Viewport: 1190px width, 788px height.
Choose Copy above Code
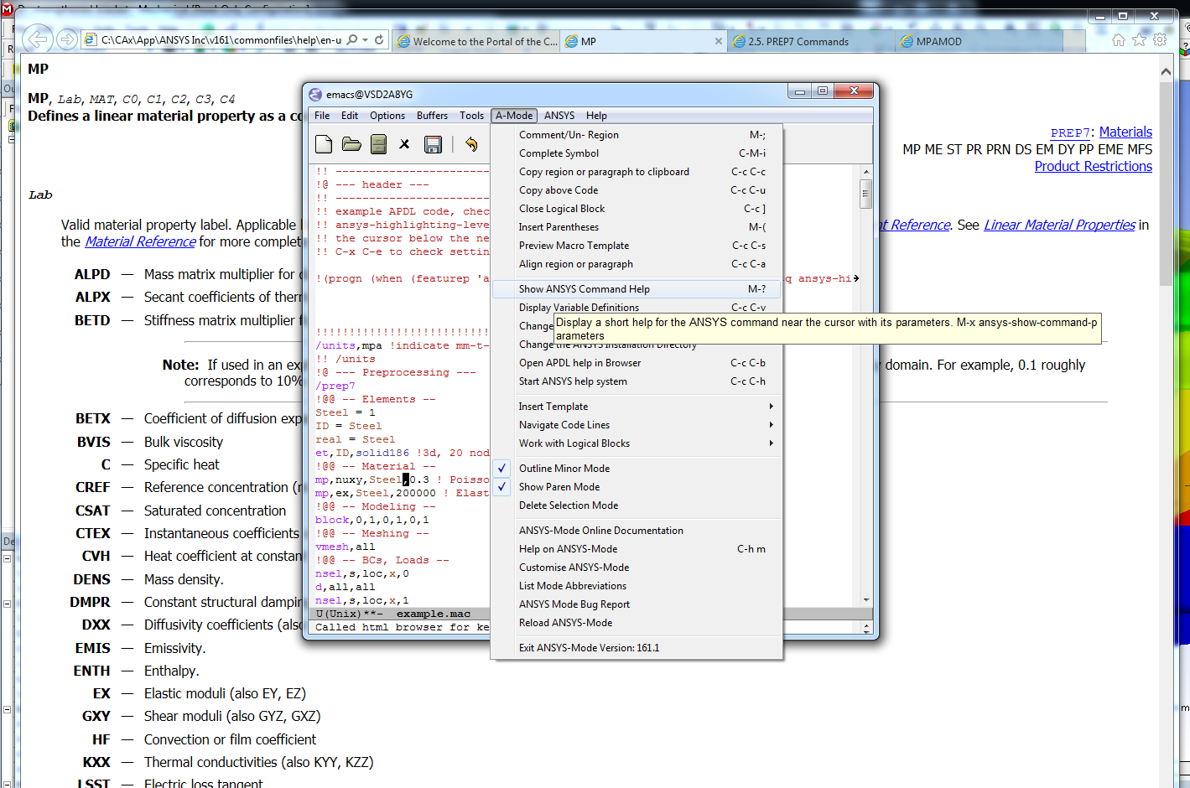[637, 190]
